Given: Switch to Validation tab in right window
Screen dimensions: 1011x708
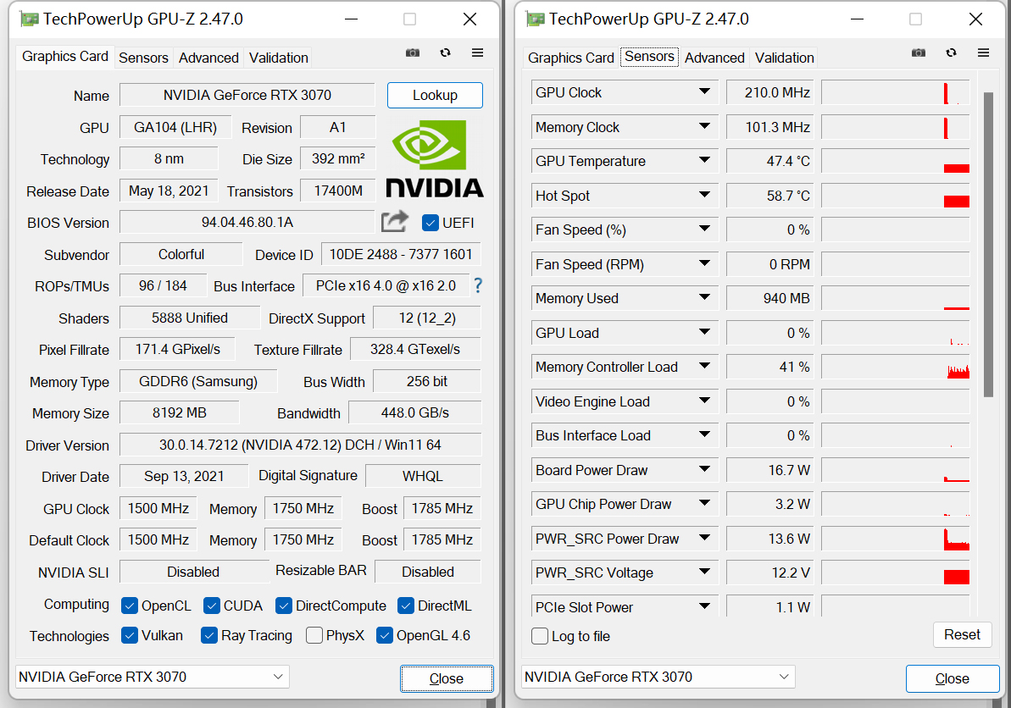Looking at the screenshot, I should [x=785, y=58].
